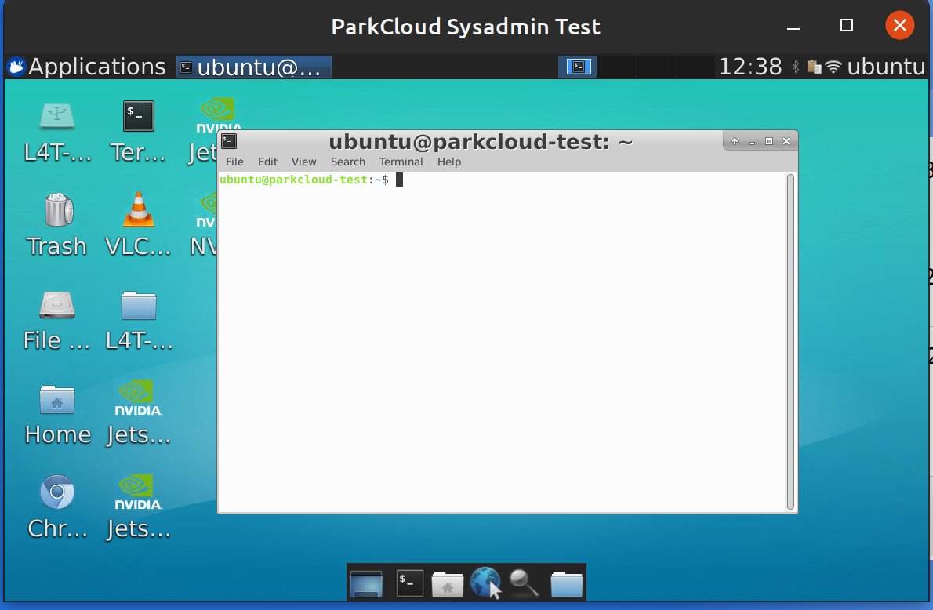Image resolution: width=933 pixels, height=610 pixels.
Task: Click the Wi-Fi network tray icon
Action: pyautogui.click(x=833, y=67)
